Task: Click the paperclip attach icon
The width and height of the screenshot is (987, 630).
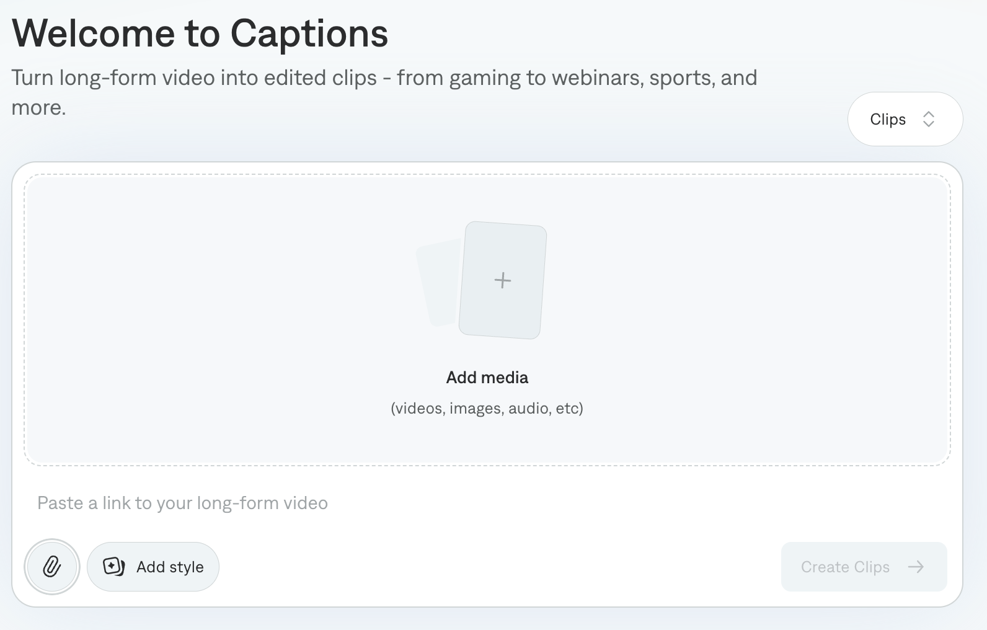Action: 52,567
